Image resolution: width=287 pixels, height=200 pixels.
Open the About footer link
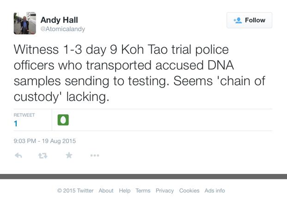pyautogui.click(x=106, y=191)
